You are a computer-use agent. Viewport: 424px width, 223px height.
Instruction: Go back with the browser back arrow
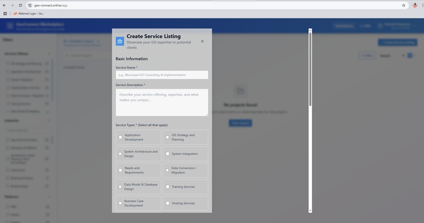click(x=4, y=5)
